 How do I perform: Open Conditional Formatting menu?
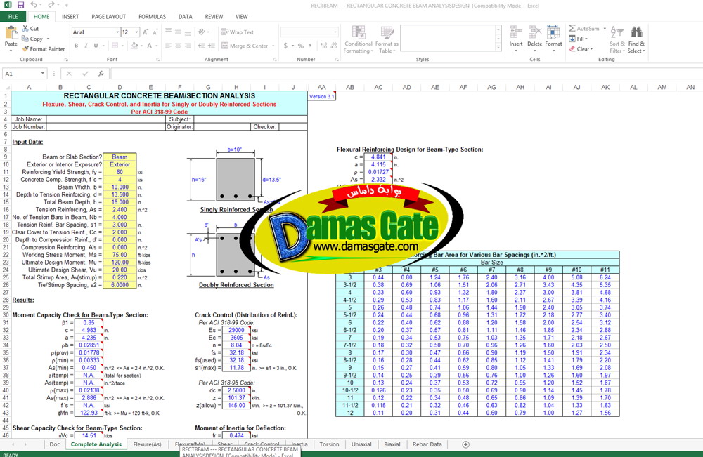click(x=359, y=39)
